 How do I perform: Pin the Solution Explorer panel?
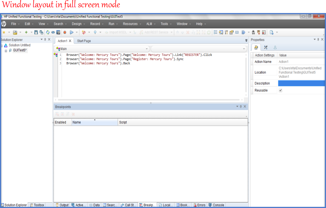tap(45, 39)
